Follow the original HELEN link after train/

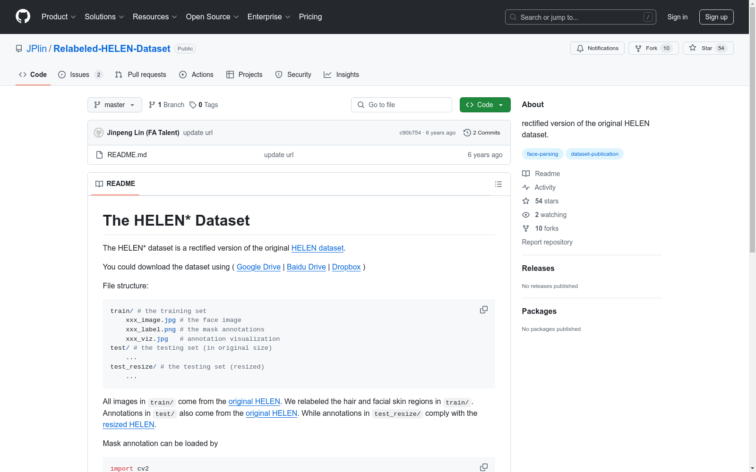(254, 401)
